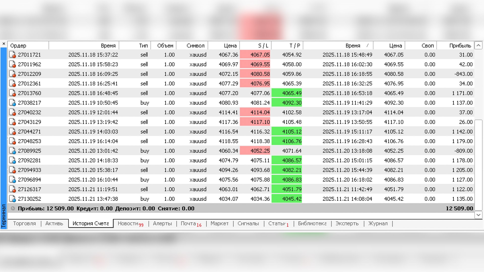Open the Журнал tab
484x272 pixels.
378,223
